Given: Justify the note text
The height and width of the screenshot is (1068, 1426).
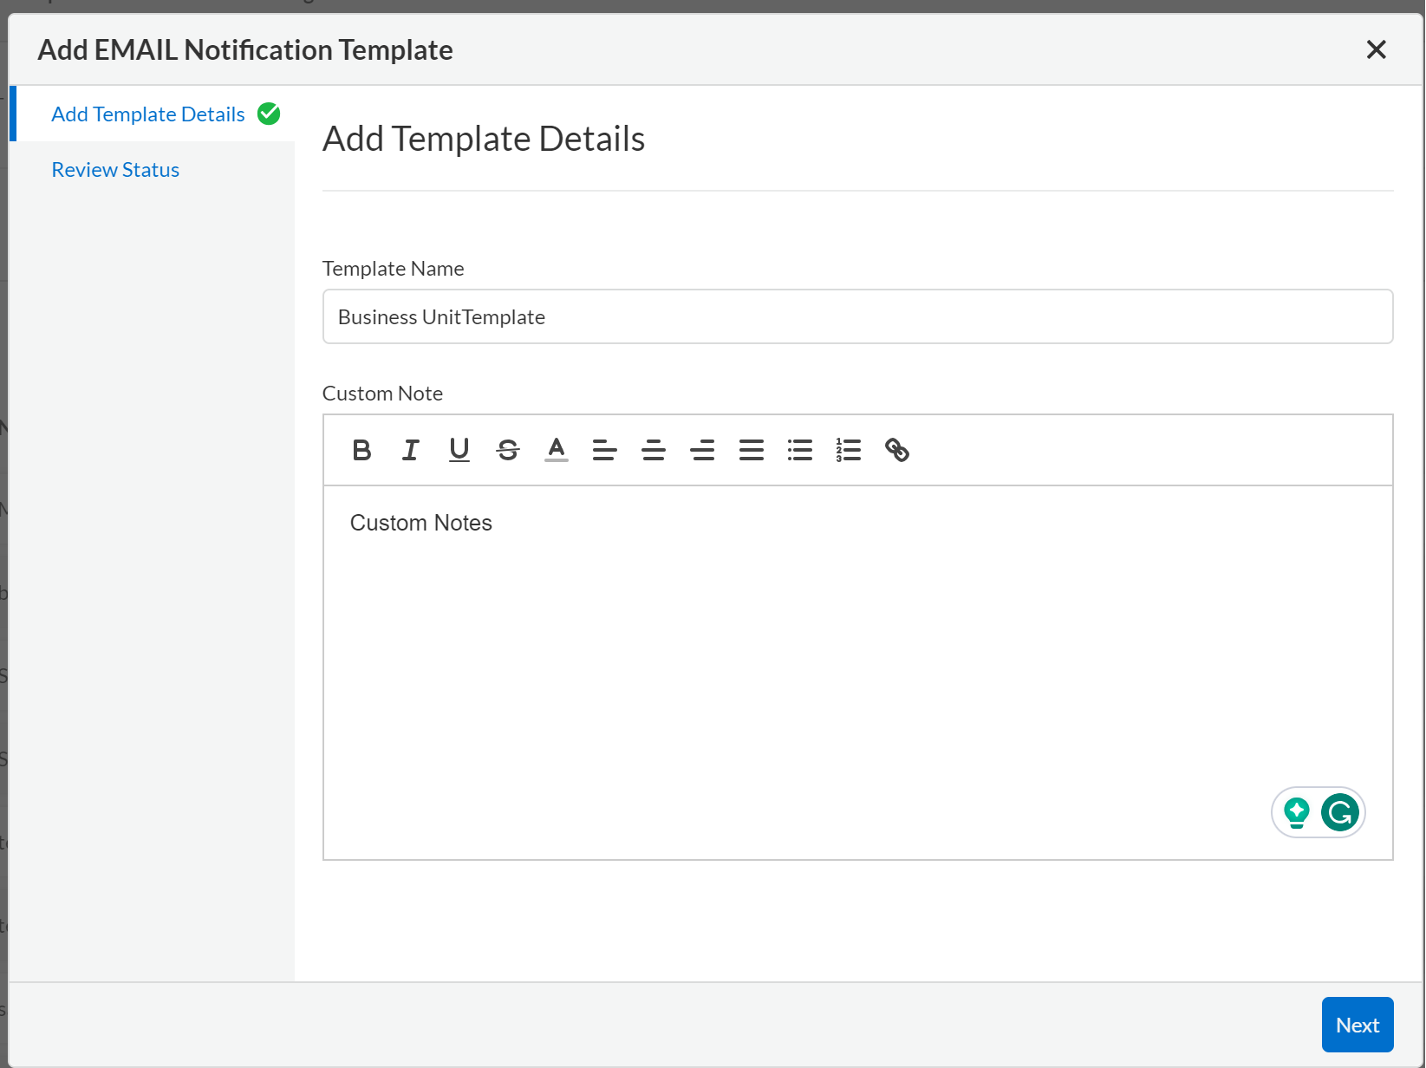Looking at the screenshot, I should pos(752,450).
